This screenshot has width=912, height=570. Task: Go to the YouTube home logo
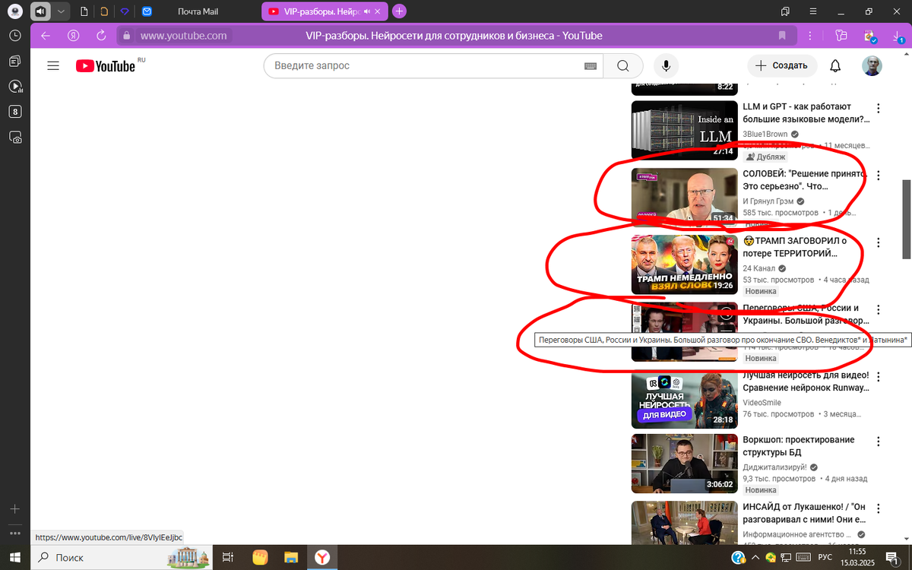[106, 66]
